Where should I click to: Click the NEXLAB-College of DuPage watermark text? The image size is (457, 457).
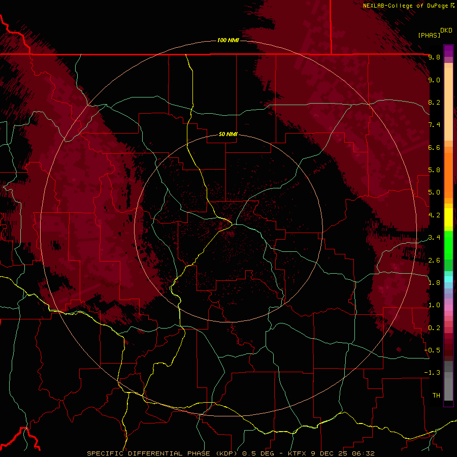(409, 6)
